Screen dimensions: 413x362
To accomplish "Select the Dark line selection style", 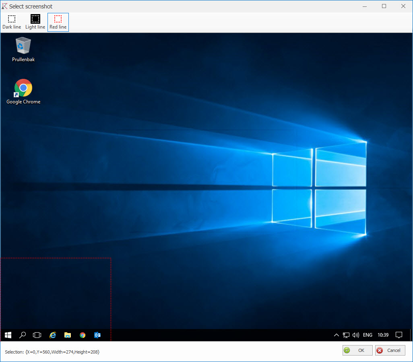I will pyautogui.click(x=12, y=22).
